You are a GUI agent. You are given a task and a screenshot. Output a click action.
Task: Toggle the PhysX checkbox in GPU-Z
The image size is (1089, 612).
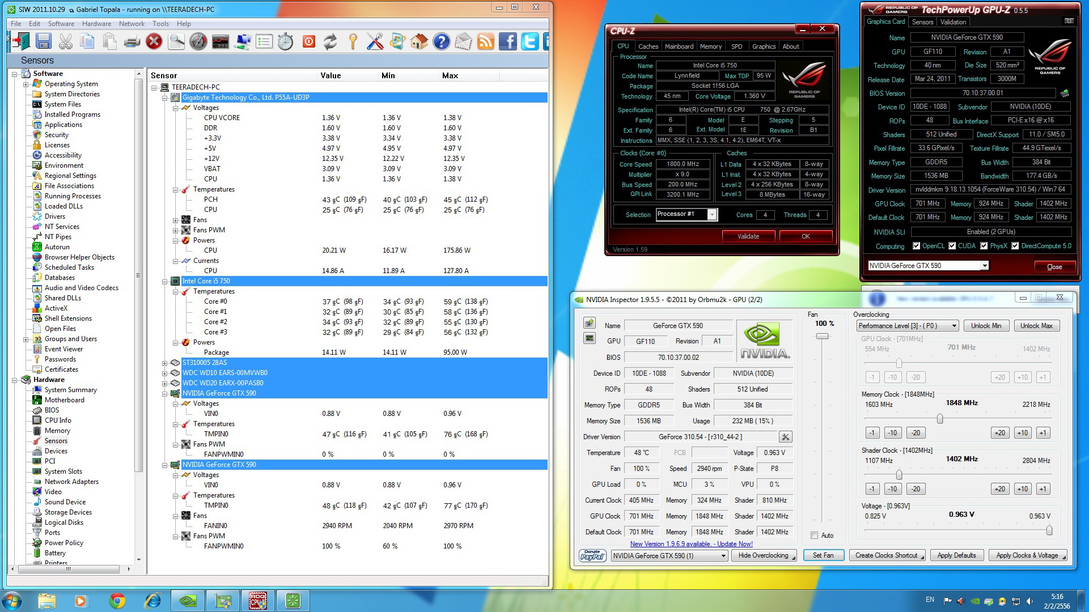tap(984, 246)
